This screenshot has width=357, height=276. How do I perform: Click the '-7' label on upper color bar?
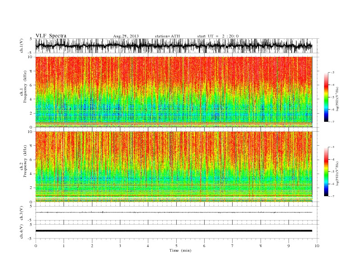pos(333,122)
